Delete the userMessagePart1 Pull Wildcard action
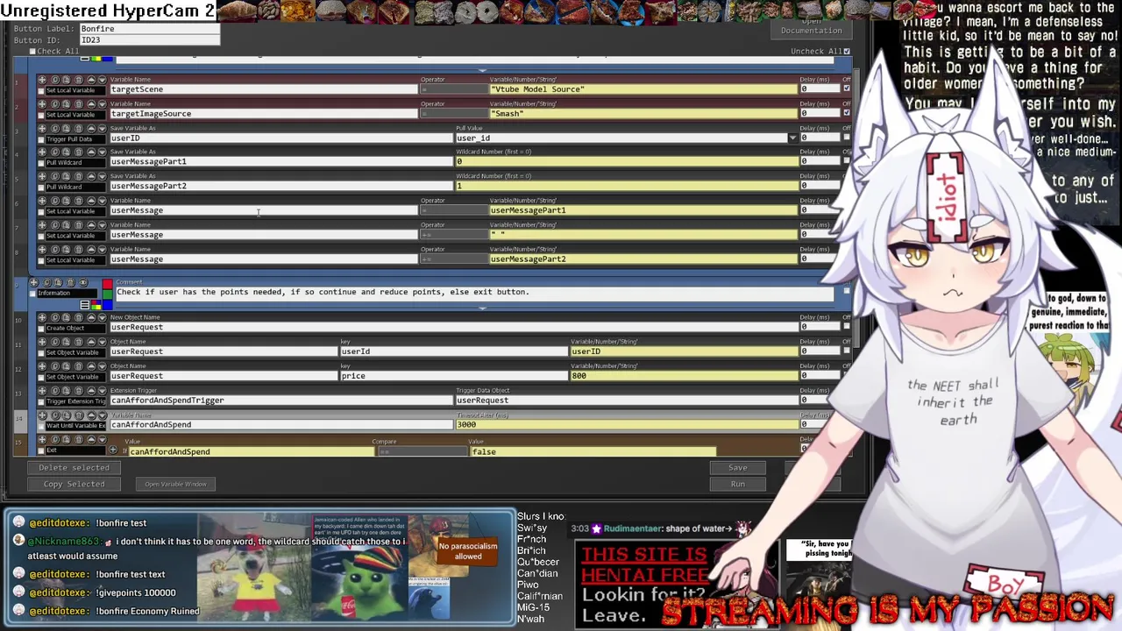This screenshot has width=1122, height=631. (x=78, y=152)
